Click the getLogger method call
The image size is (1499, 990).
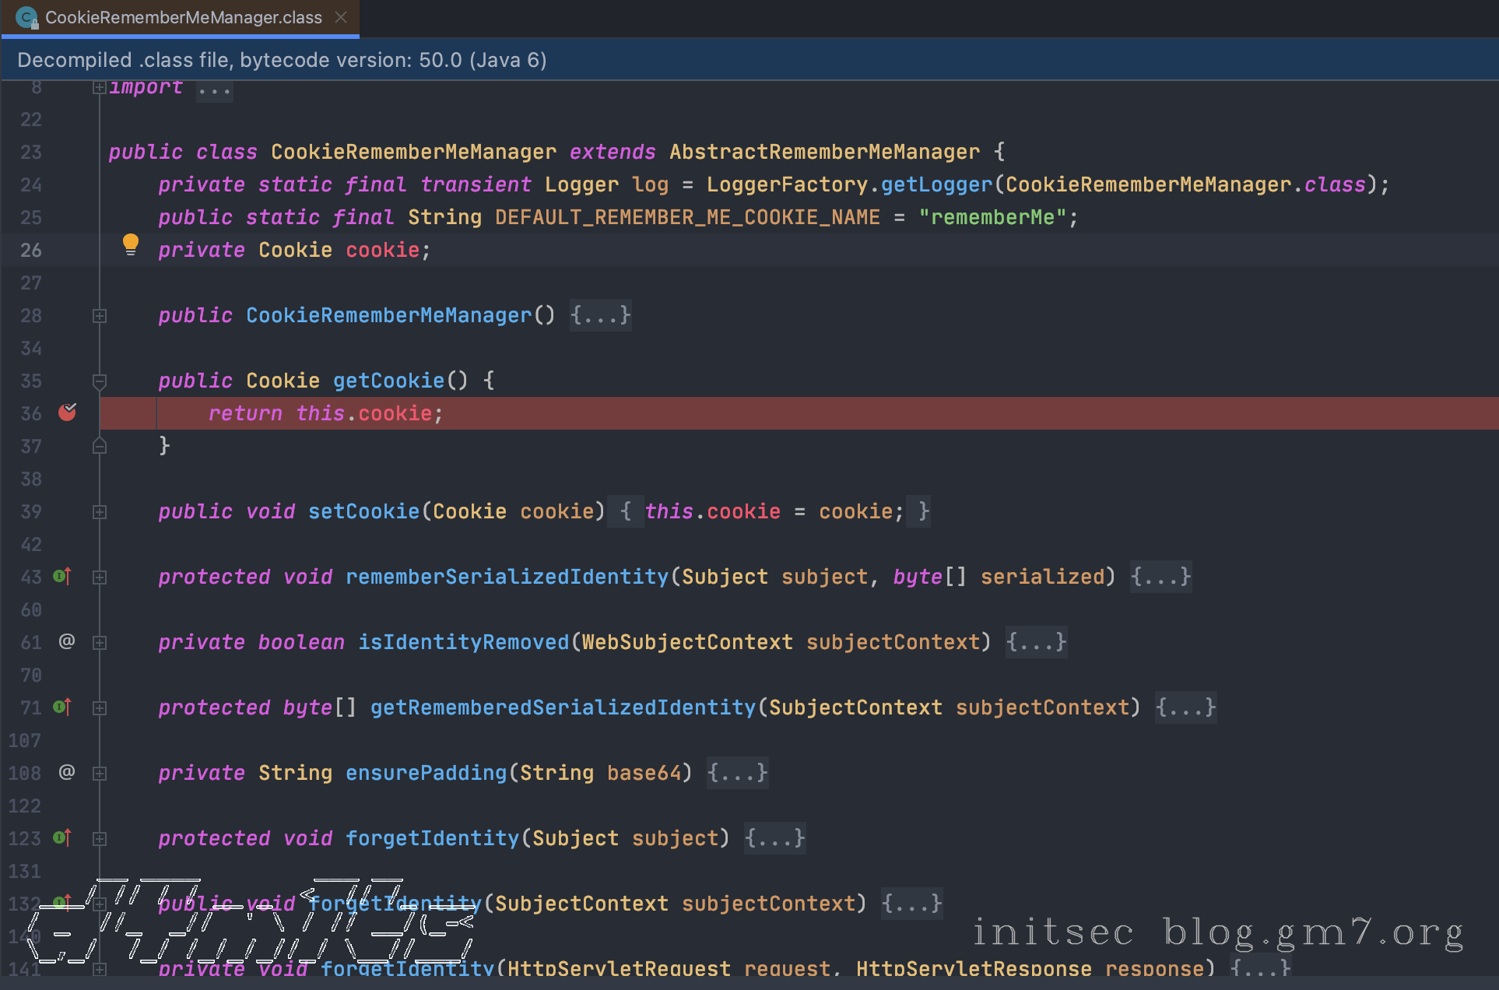[x=936, y=184]
